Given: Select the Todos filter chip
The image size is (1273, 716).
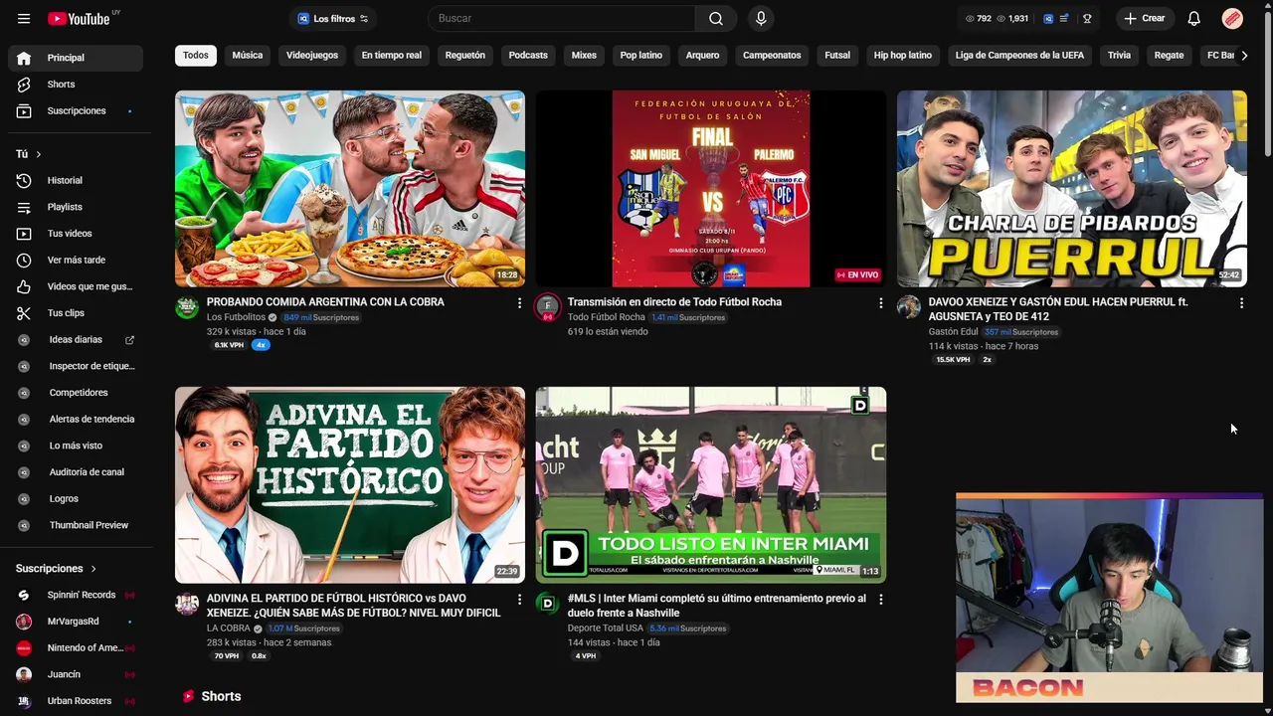Looking at the screenshot, I should [x=196, y=56].
